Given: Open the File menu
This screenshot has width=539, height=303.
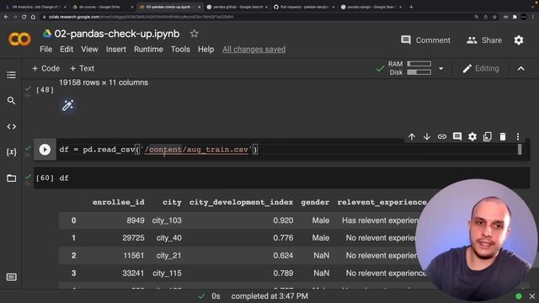Looking at the screenshot, I should click(46, 50).
